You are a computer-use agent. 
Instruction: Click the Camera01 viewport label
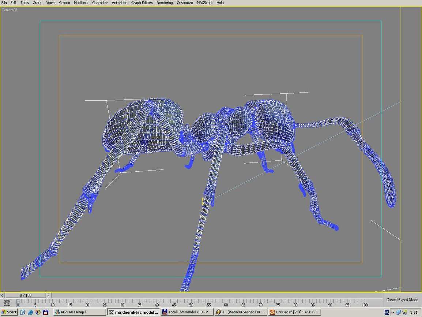click(10, 10)
